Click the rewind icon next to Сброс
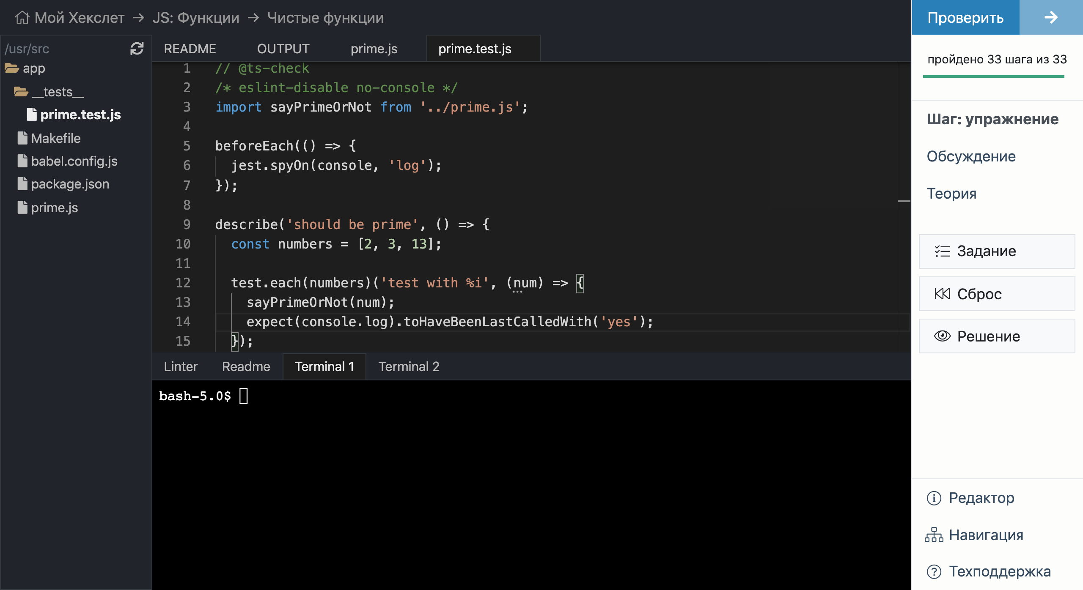Screen dimensions: 1083x590 941,293
